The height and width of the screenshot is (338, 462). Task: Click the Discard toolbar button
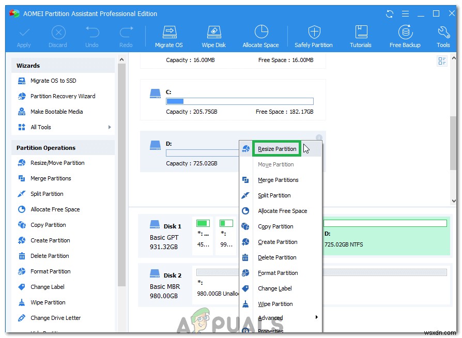click(58, 37)
